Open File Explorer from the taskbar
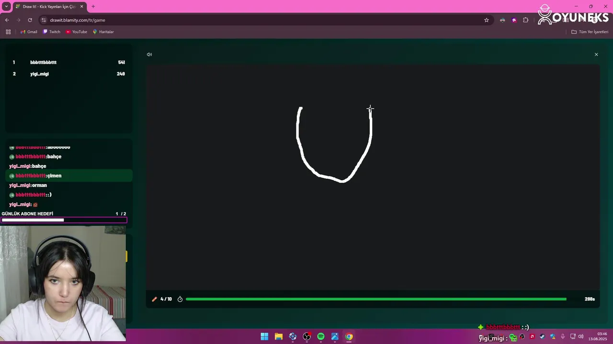 pyautogui.click(x=279, y=336)
